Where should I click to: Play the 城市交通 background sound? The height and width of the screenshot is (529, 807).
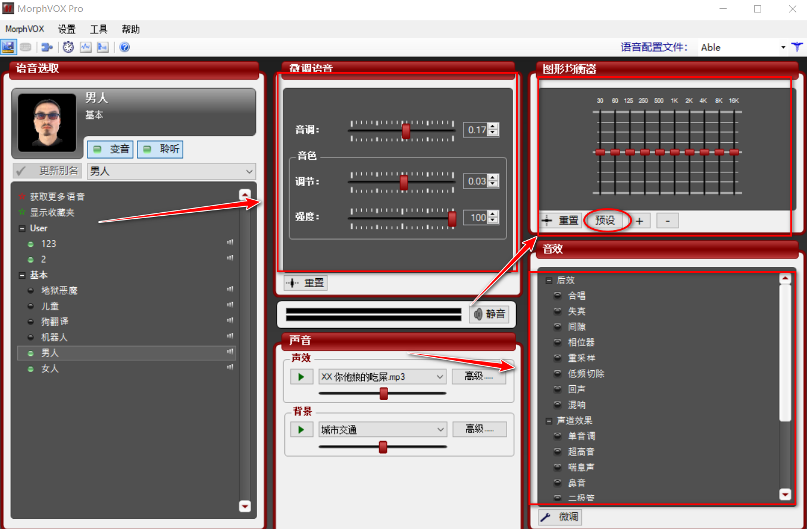(302, 429)
